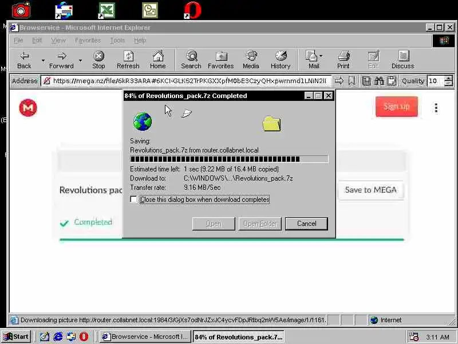
Task: Click into the Address URL field
Action: tap(187, 81)
